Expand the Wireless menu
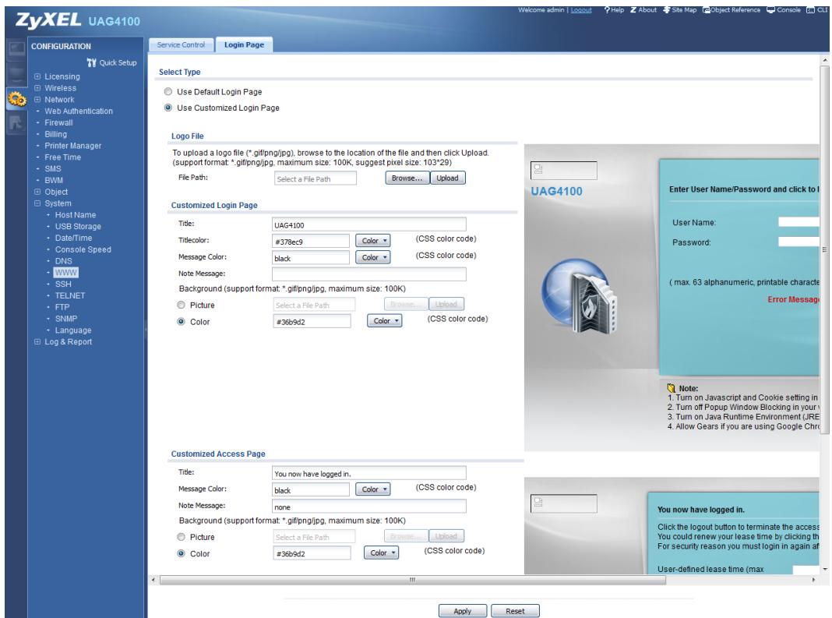This screenshot has width=832, height=618. pyautogui.click(x=37, y=88)
